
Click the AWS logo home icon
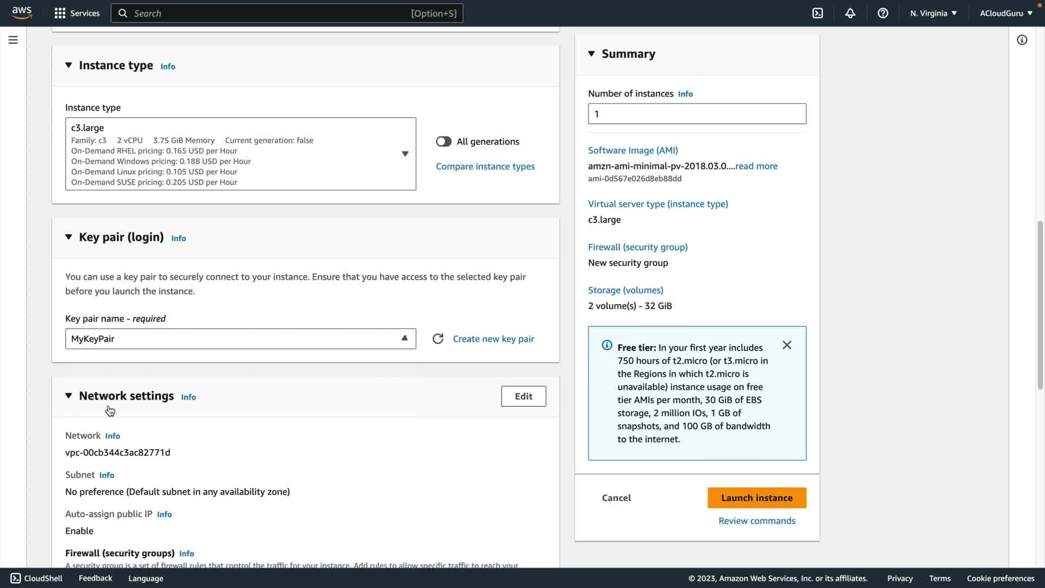[22, 13]
